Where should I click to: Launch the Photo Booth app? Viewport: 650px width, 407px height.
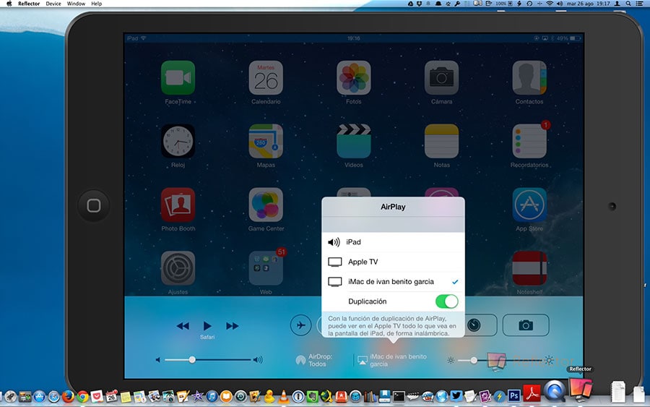[x=178, y=205]
